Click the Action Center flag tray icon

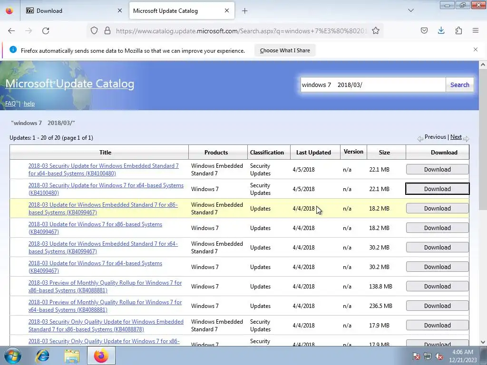coord(416,356)
